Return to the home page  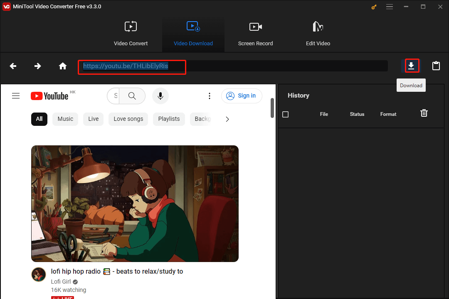(x=63, y=66)
